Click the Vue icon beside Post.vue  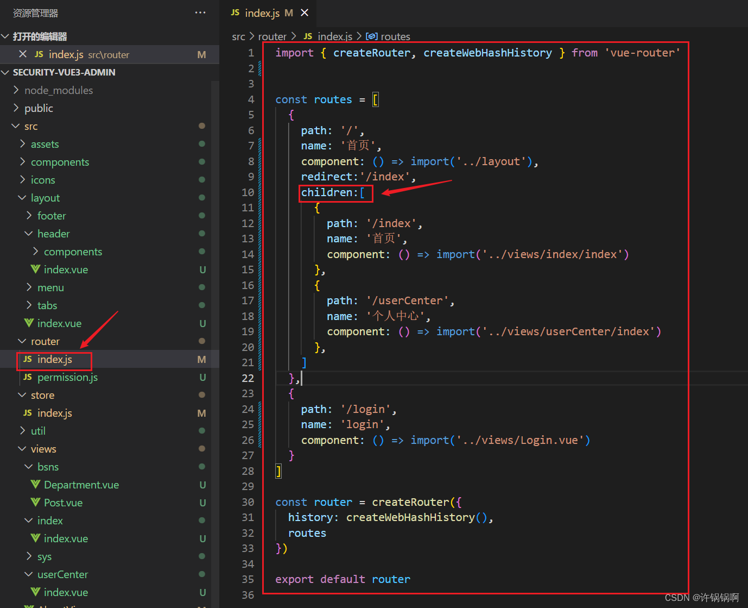tap(35, 502)
